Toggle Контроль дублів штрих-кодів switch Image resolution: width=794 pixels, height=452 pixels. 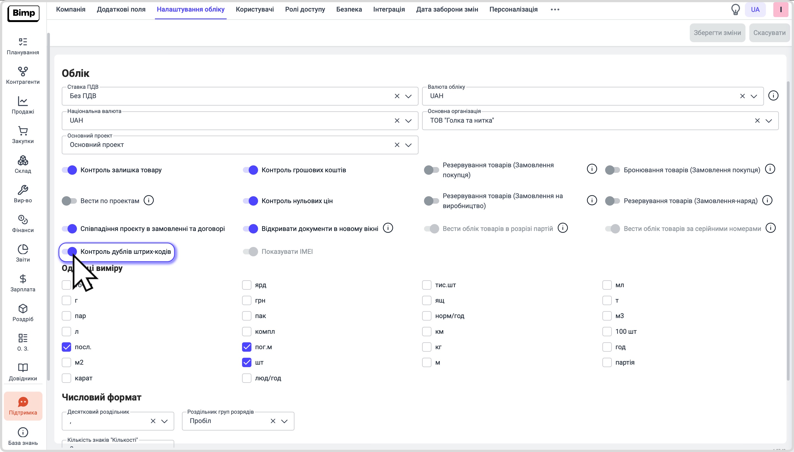coord(69,251)
